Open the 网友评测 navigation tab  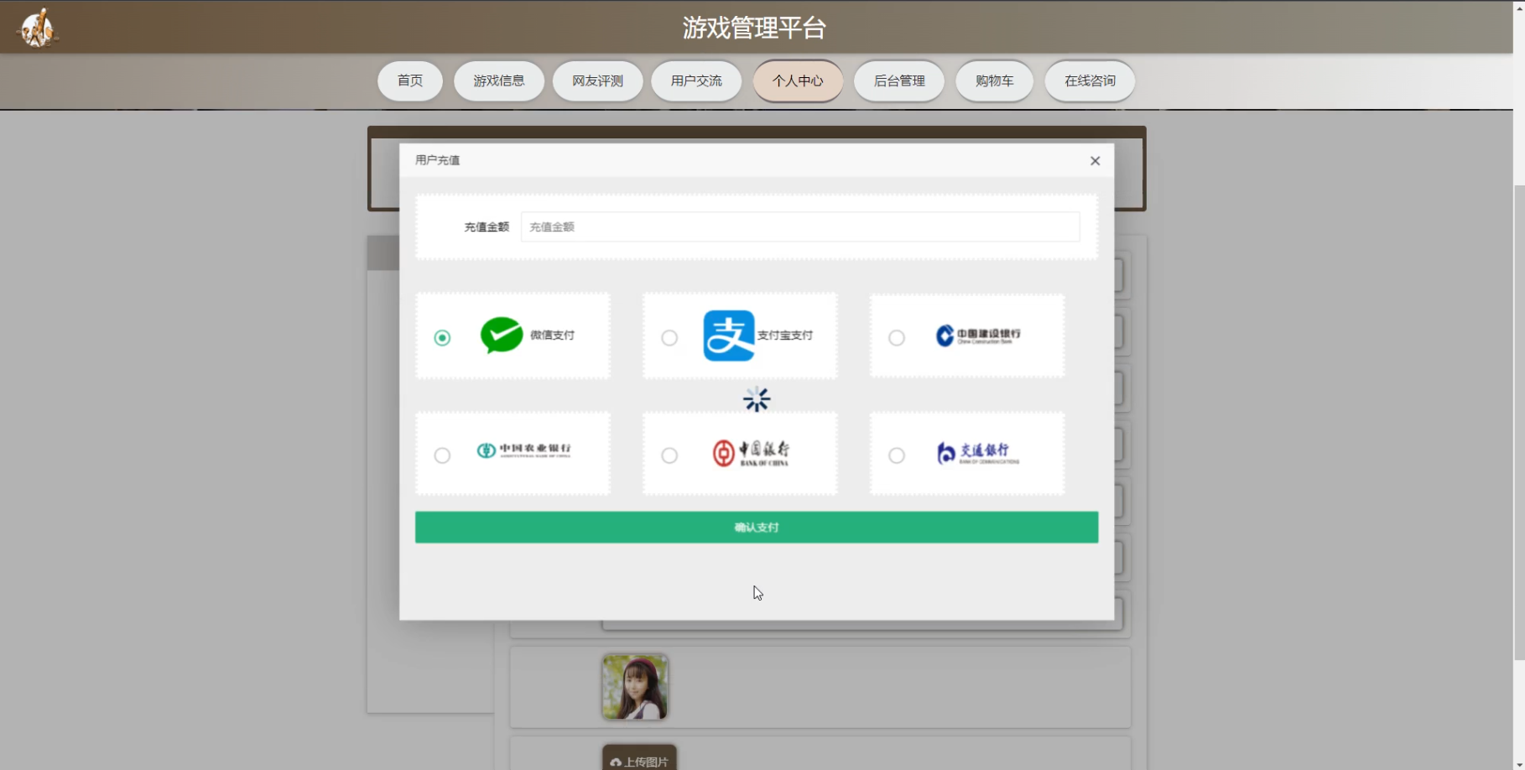click(x=597, y=81)
